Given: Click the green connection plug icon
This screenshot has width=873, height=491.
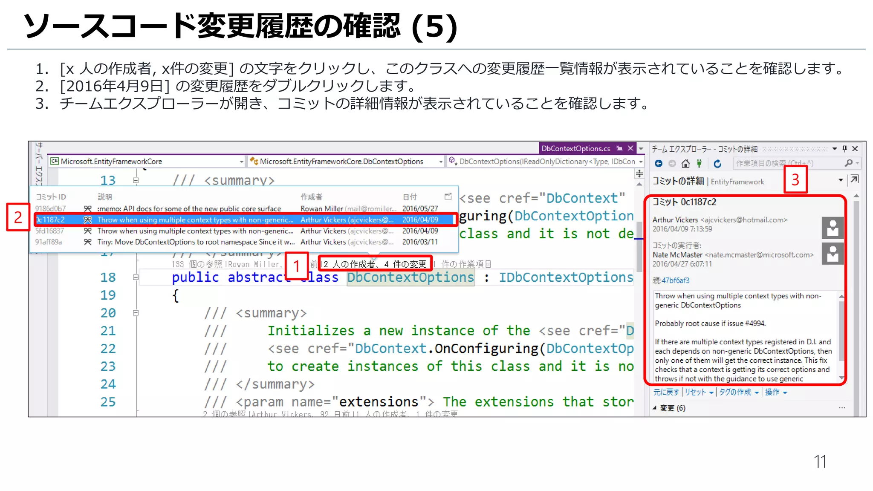Looking at the screenshot, I should (699, 163).
